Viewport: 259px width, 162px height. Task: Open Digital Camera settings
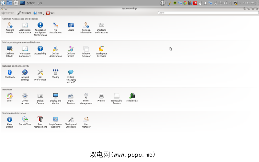click(40, 99)
